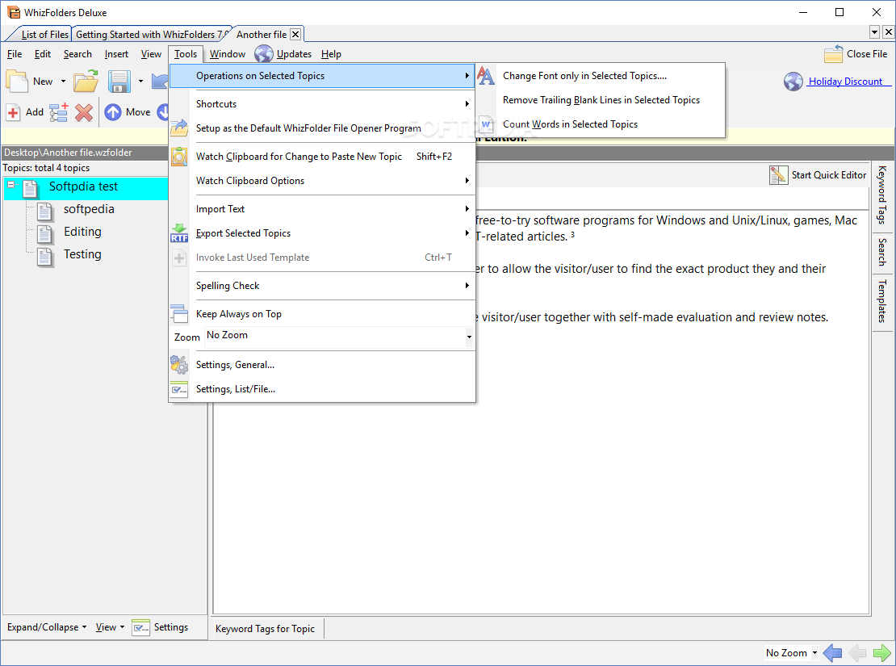Choose Change Font only in Selected Topics
The width and height of the screenshot is (896, 666).
click(601, 75)
